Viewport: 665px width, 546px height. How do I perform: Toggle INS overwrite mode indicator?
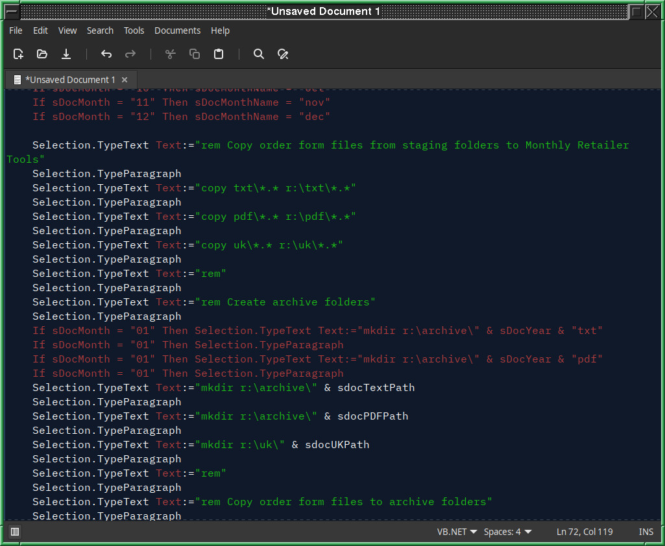[646, 532]
